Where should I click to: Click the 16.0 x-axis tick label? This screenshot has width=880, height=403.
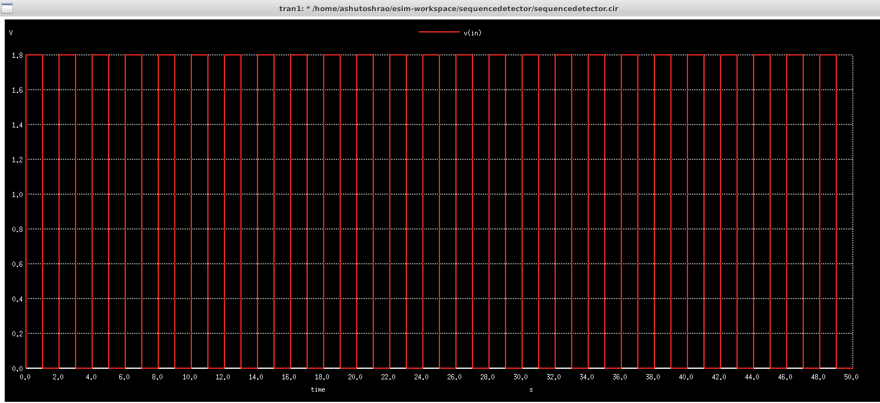click(289, 376)
